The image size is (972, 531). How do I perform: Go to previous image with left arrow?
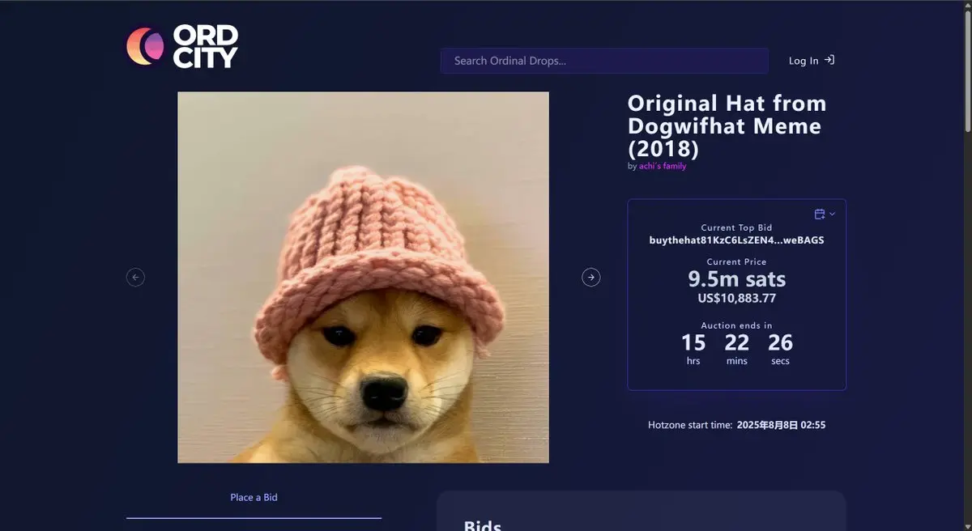(x=136, y=278)
